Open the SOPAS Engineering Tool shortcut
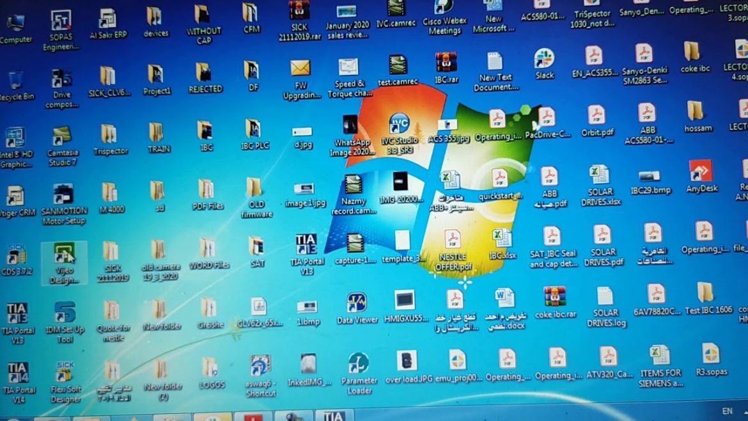 (61, 21)
